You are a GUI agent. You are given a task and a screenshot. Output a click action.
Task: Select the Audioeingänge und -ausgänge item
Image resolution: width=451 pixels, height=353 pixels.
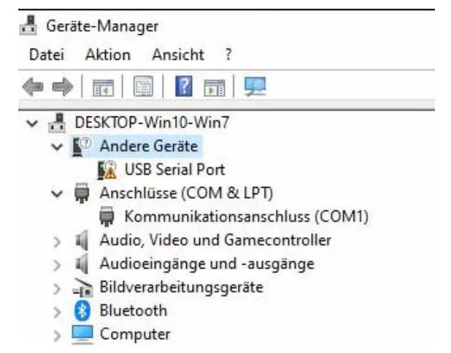207,263
